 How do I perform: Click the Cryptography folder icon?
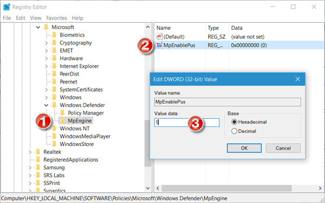tap(54, 43)
